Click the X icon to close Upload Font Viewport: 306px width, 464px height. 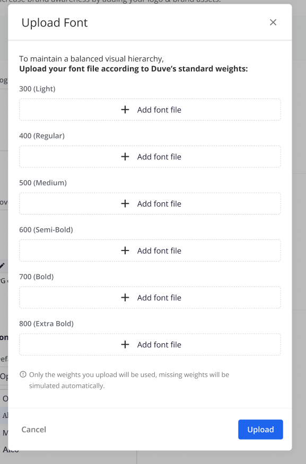[x=273, y=22]
